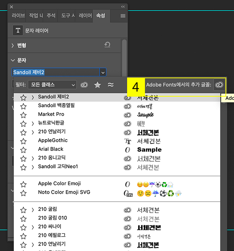Expand the Sandoll 제비2 font family
This screenshot has width=234, height=251.
(33, 97)
